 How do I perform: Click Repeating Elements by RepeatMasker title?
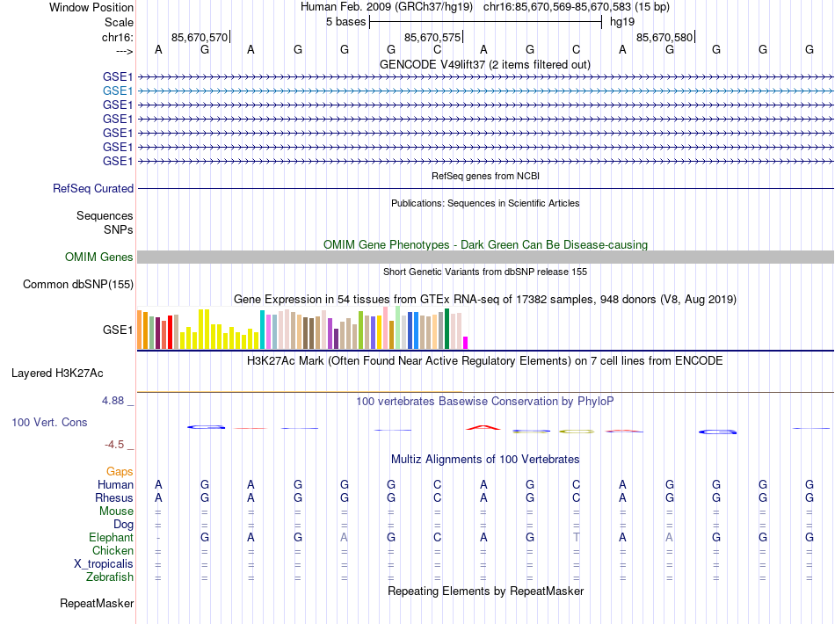tap(486, 591)
